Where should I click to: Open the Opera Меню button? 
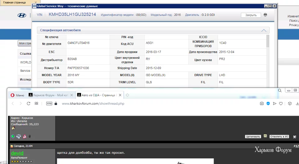coord(17,95)
